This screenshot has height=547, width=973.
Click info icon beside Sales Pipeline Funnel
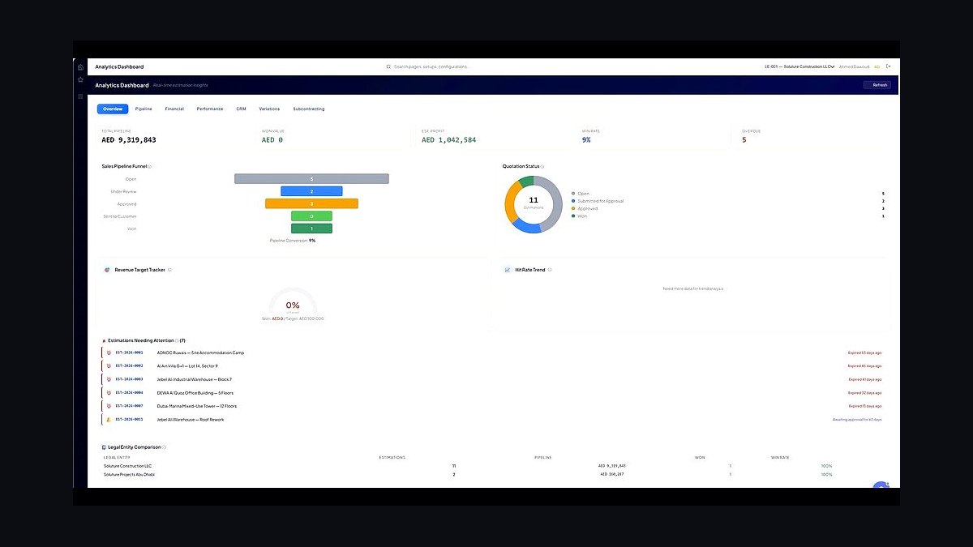(x=149, y=166)
